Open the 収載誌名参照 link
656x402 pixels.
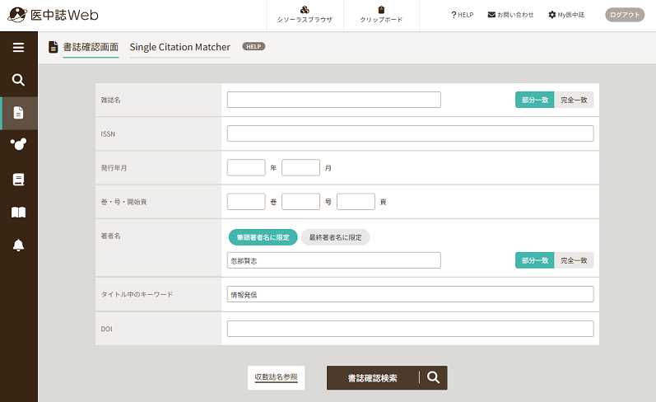pos(276,377)
